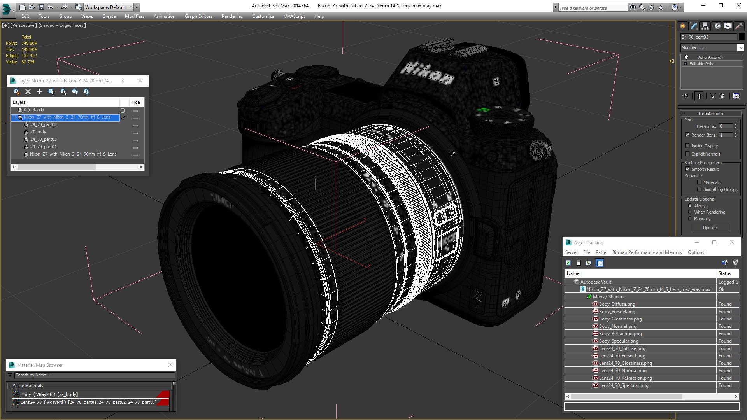Open the Undo history dropdown arrow
Viewport: 747px width, 420px height.
pyautogui.click(x=56, y=7)
